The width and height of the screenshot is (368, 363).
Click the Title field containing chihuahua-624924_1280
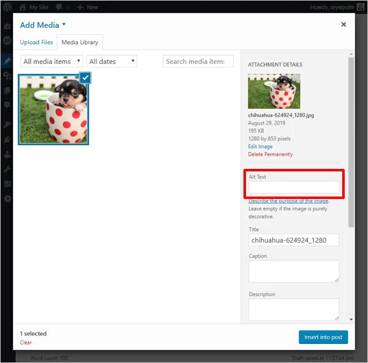(294, 240)
